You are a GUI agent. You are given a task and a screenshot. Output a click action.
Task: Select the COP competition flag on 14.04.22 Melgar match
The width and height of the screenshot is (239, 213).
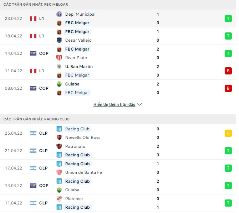(33, 53)
